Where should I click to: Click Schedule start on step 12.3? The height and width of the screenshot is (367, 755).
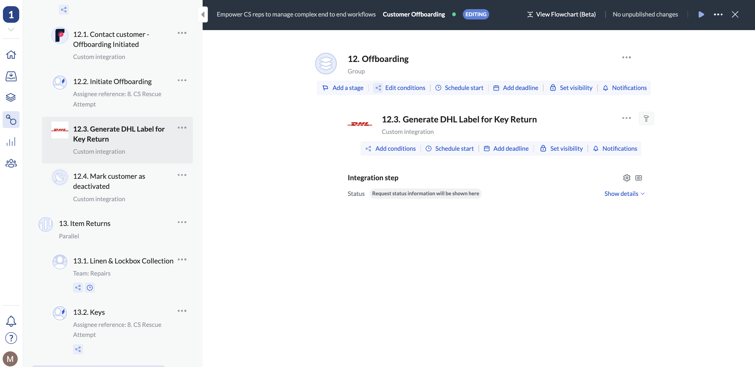tap(455, 148)
